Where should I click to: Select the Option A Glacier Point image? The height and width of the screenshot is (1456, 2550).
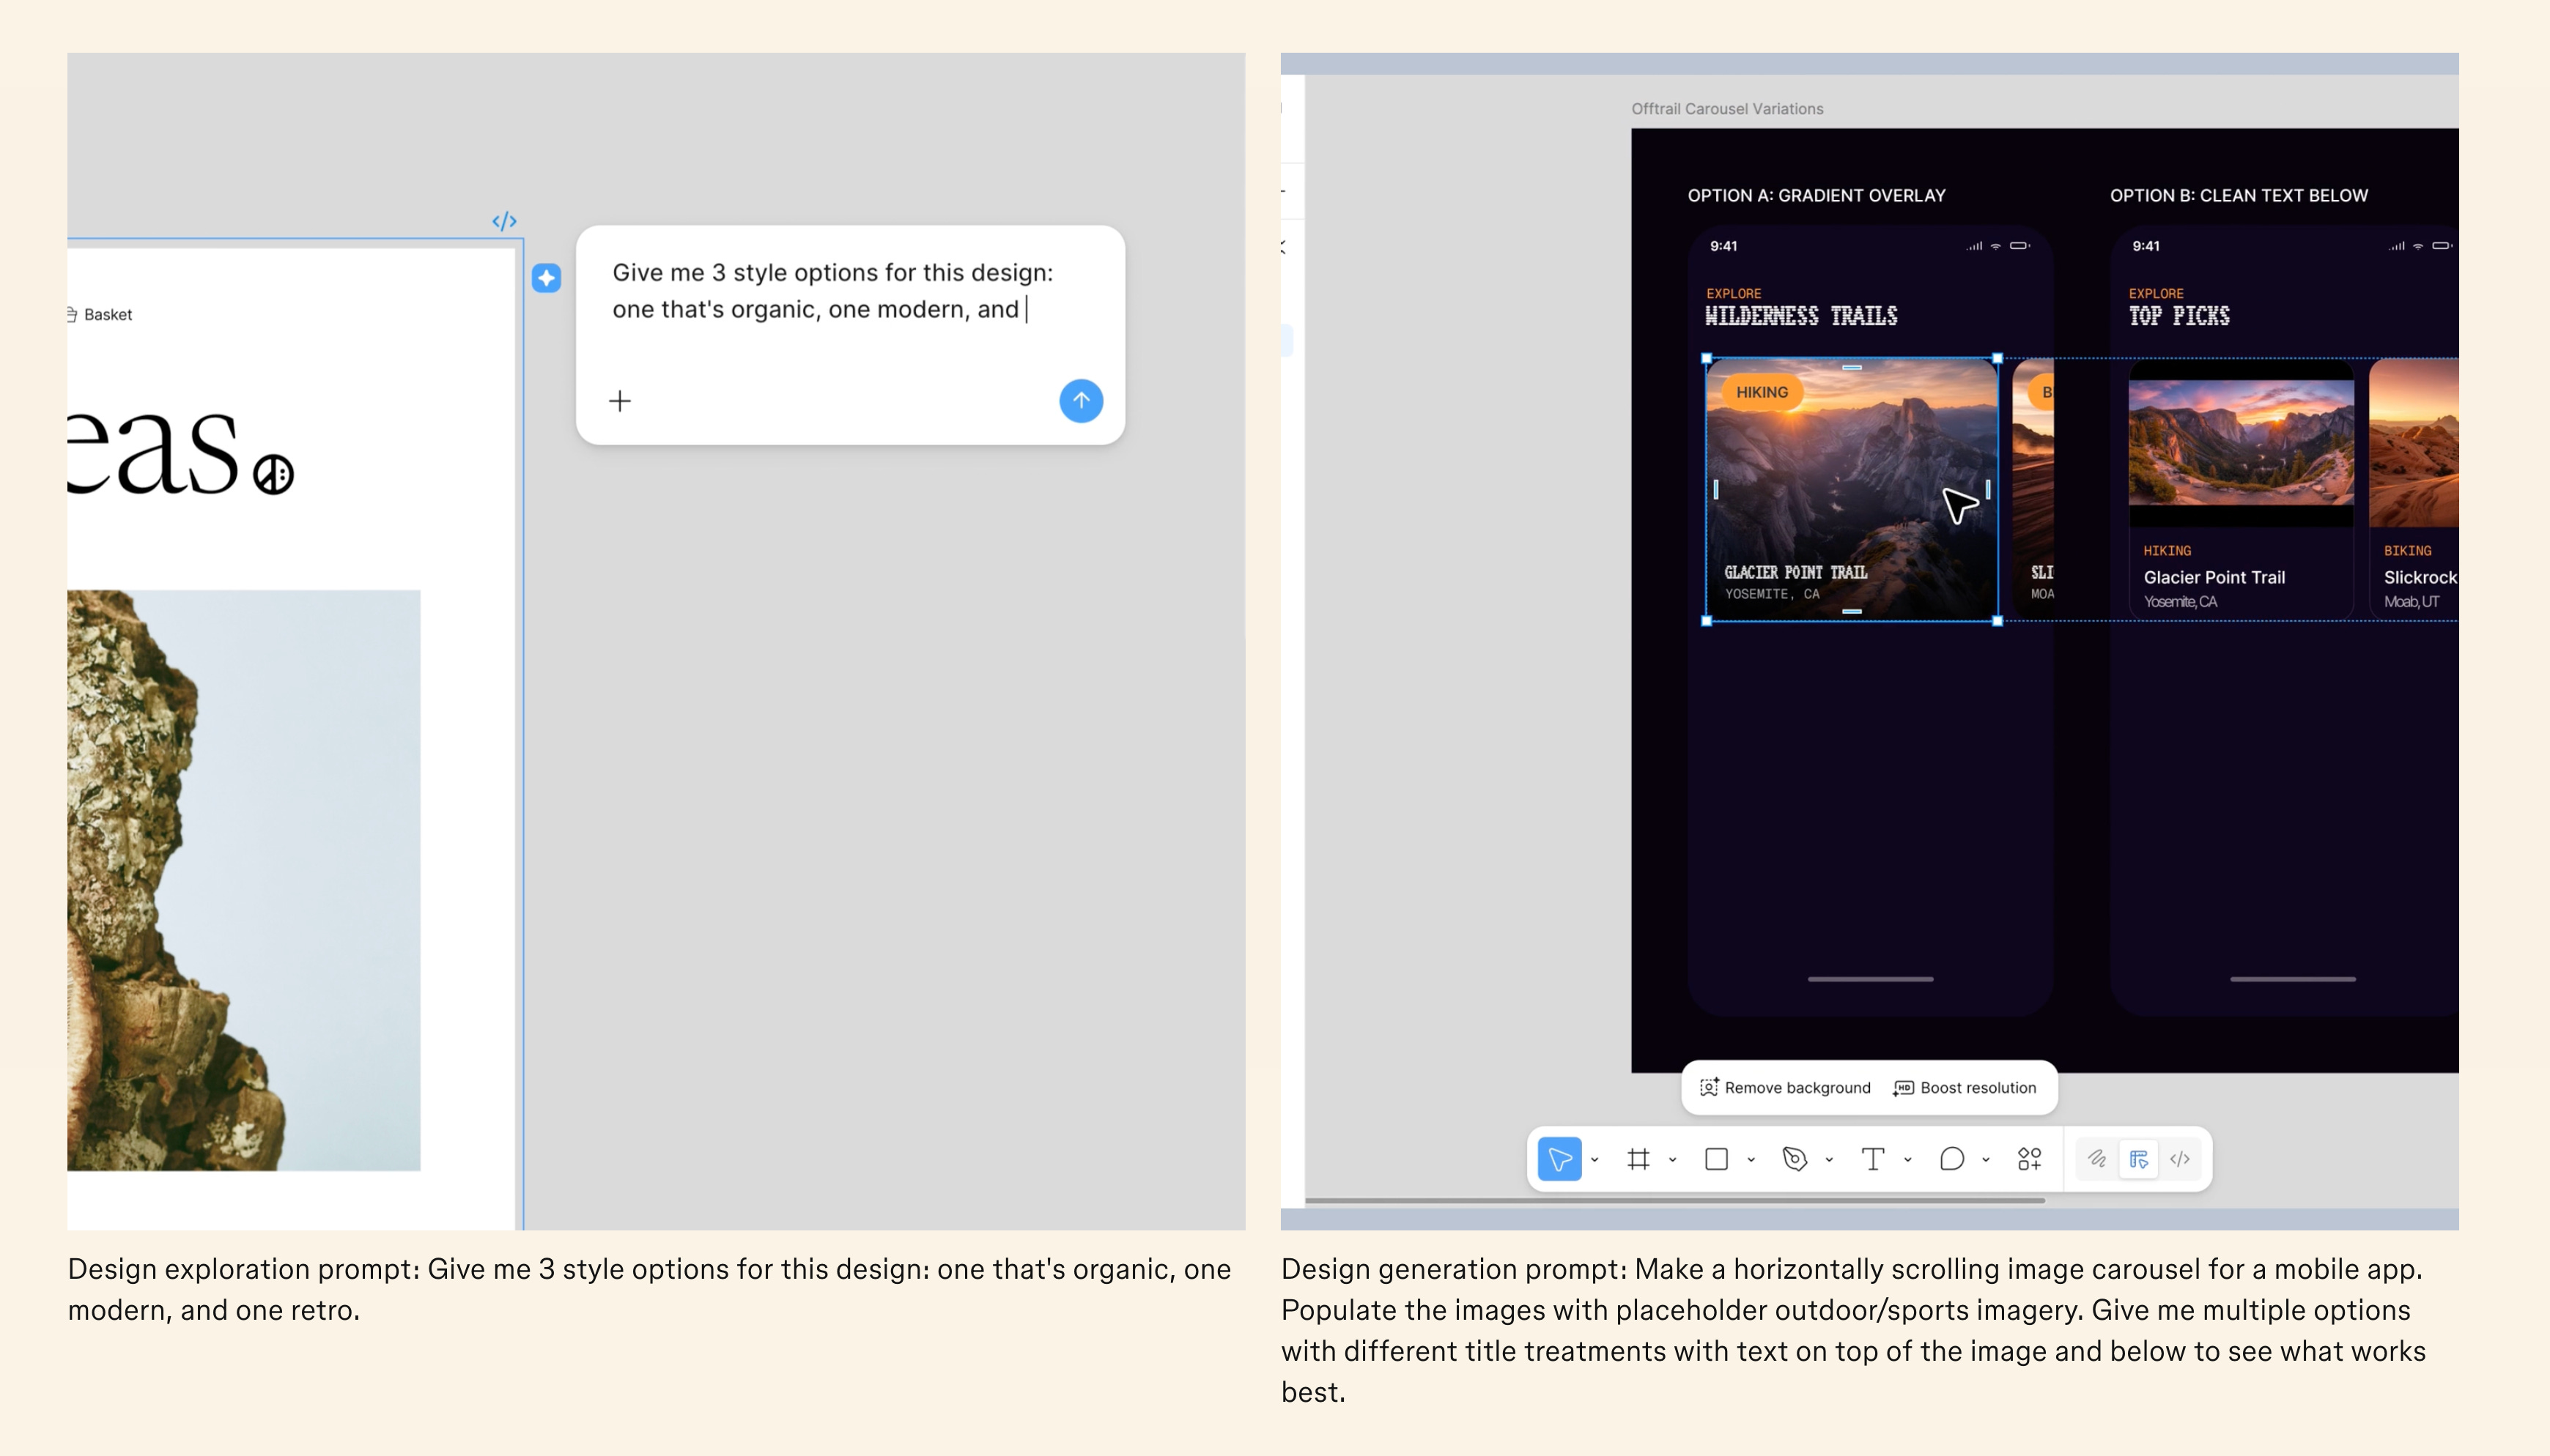click(1852, 489)
